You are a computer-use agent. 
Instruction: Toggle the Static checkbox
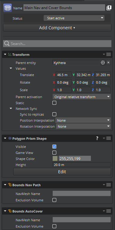[x=54, y=103]
